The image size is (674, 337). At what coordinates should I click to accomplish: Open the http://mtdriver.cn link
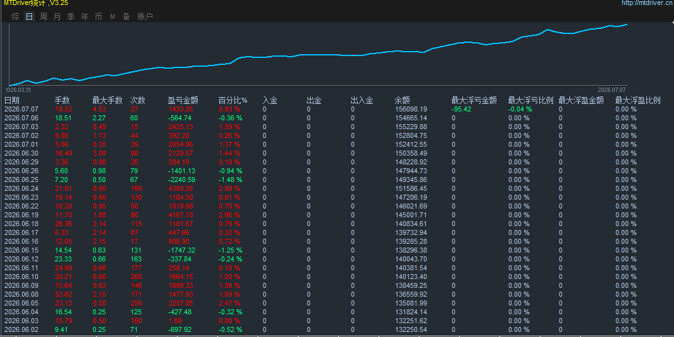tap(648, 3)
